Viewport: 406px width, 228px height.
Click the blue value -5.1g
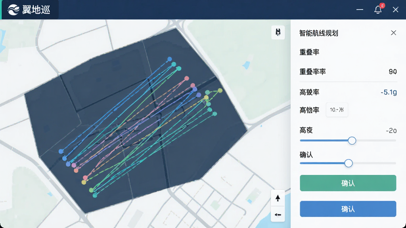click(389, 92)
